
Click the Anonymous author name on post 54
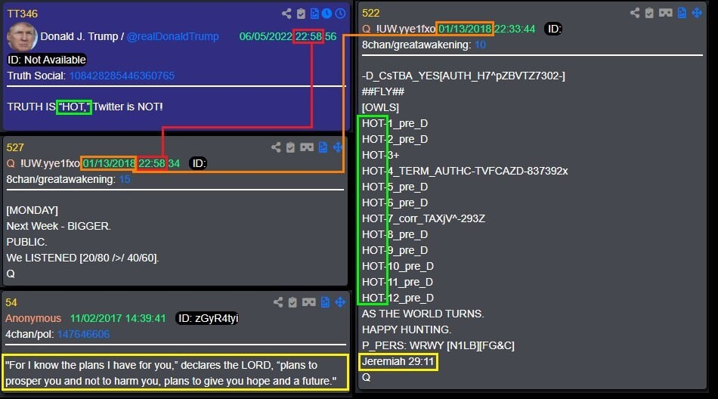33,318
